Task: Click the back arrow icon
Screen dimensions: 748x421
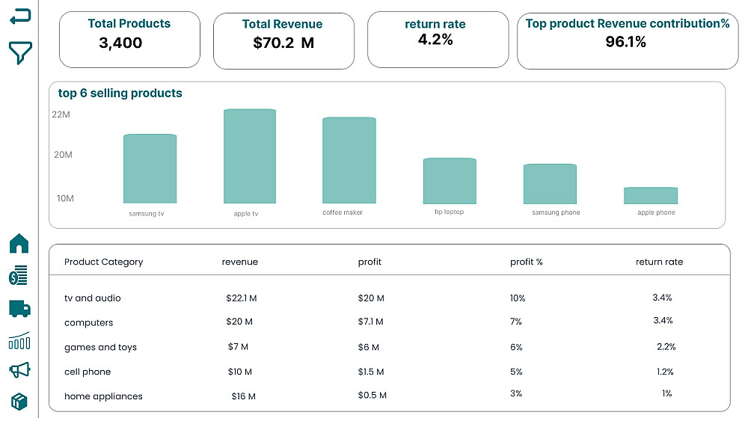Action: (20, 16)
